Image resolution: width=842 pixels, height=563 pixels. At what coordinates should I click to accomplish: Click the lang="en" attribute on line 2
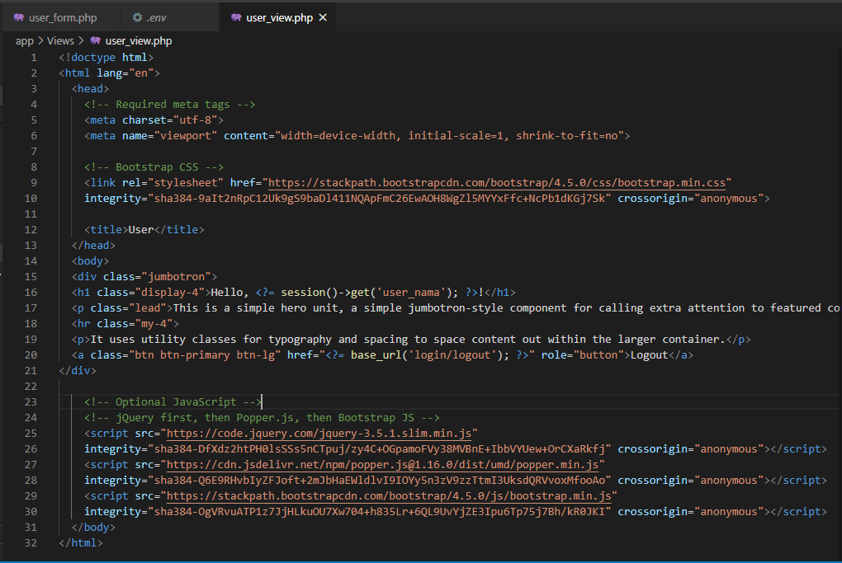[x=125, y=73]
